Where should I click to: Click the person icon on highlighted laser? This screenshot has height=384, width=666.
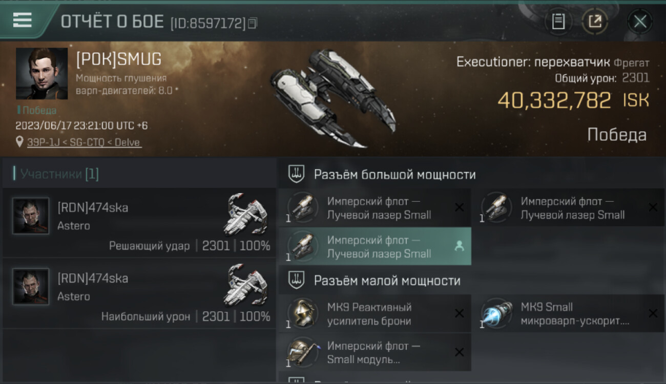459,246
